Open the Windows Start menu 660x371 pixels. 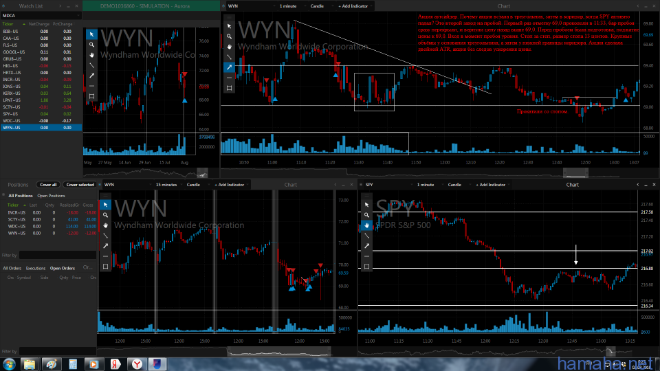tap(9, 364)
